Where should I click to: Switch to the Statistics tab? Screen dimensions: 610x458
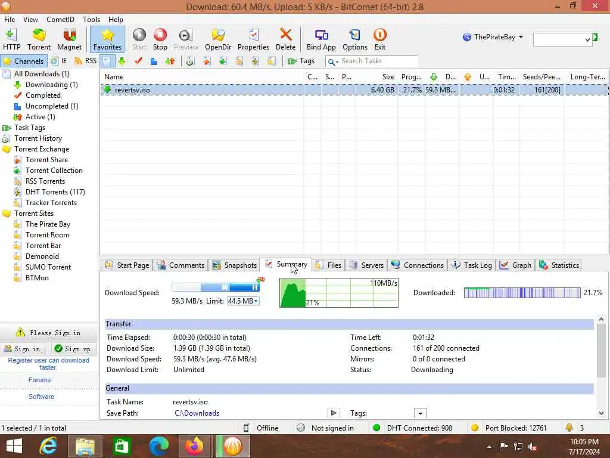point(559,265)
